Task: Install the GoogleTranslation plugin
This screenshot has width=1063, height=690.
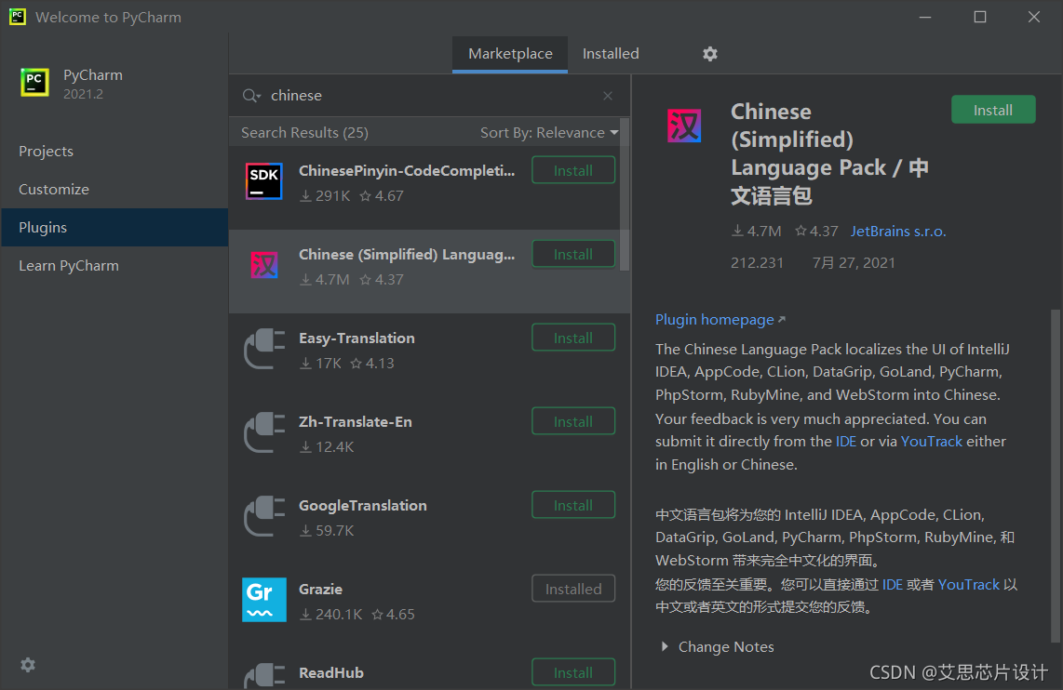Action: click(573, 505)
